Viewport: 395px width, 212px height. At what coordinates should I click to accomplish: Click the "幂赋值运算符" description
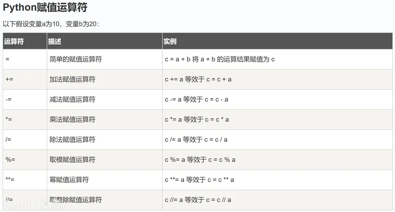pyautogui.click(x=69, y=180)
